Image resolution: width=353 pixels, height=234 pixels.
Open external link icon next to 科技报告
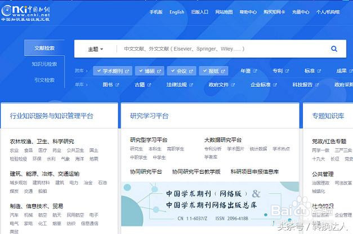coord(317,85)
